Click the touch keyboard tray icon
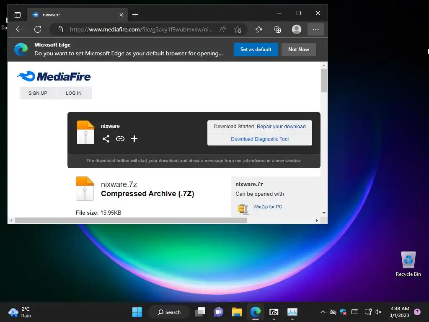The width and height of the screenshot is (429, 322). tap(354, 312)
